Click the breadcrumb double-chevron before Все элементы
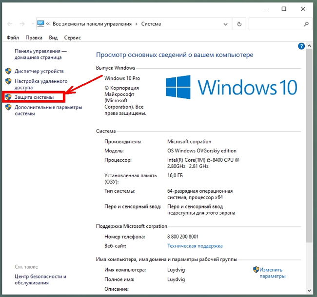317x297 pixels. point(48,24)
